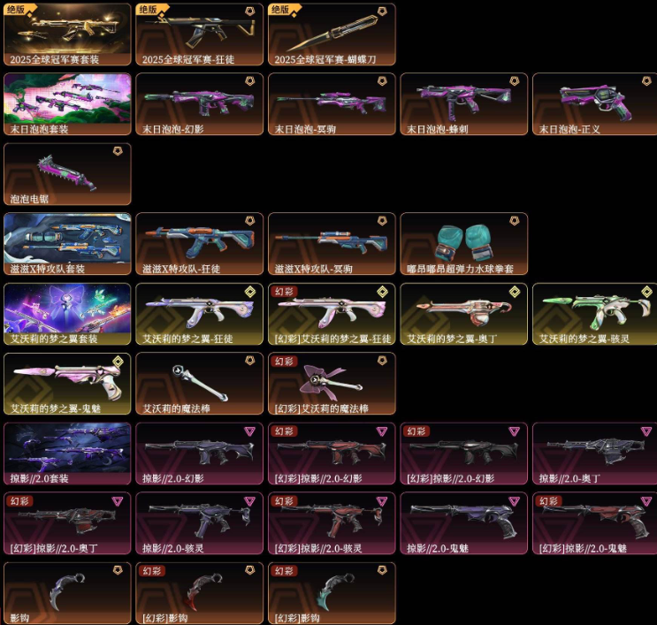Viewport: 657px width, 625px height.
Task: Click the pink triangle icon on 掠影//2.0-幻影
Action: pos(249,431)
